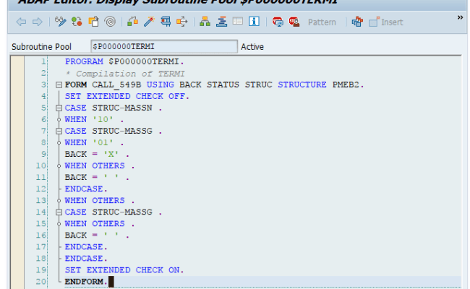The image size is (470, 289).
Task: Run syntax Check icon
Action: 132,22
